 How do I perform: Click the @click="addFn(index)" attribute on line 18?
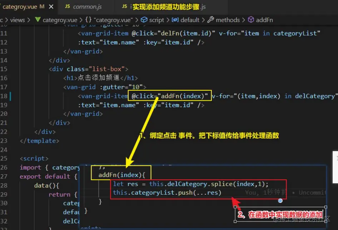[170, 96]
